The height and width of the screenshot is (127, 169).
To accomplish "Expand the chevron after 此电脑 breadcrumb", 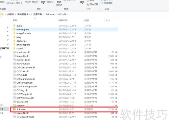I will click(16, 14).
